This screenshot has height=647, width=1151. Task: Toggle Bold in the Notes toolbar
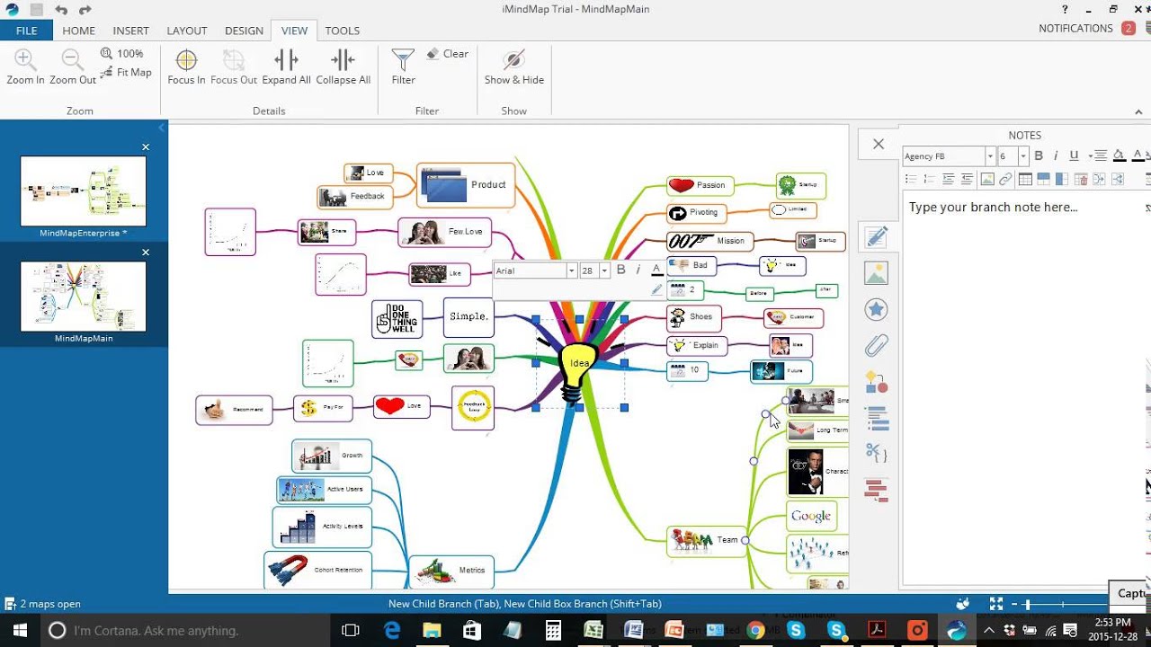(x=1039, y=156)
